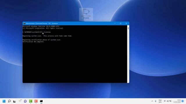Click Command Prompt title bar system icon

pos(24,23)
